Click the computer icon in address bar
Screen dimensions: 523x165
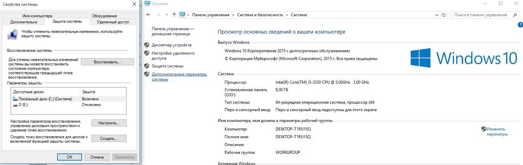point(182,15)
